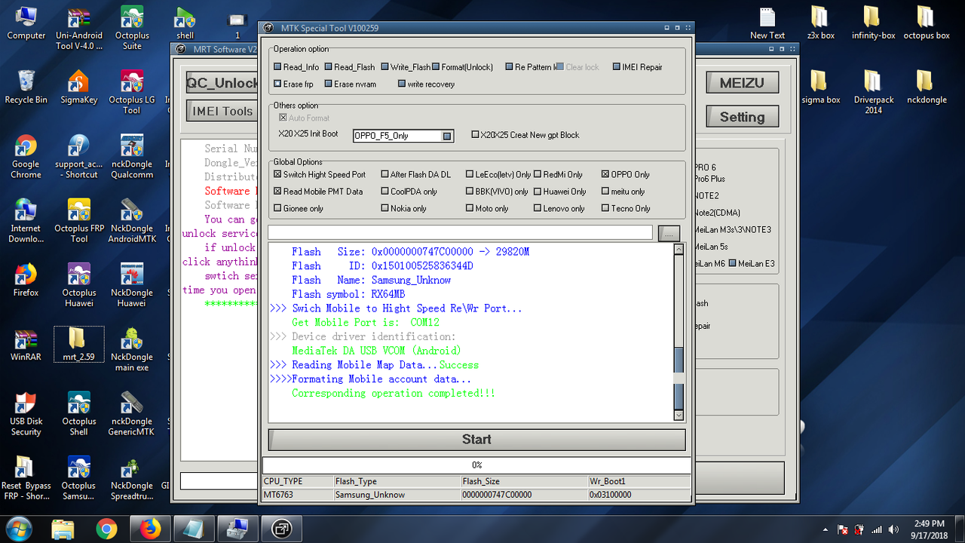Viewport: 965px width, 543px height.
Task: Enable the Read_Info operation checkbox
Action: [278, 67]
